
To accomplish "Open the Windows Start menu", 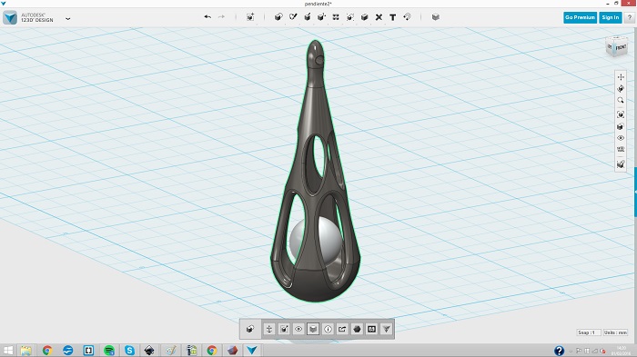I will pos(7,350).
